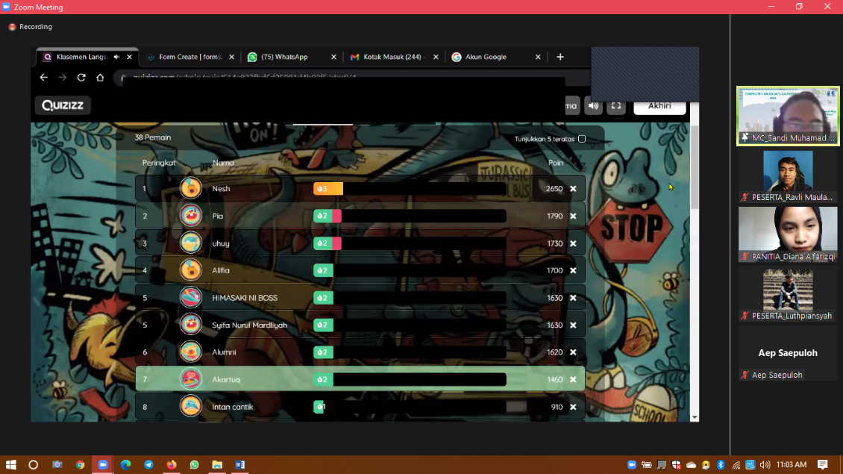Remove HIMASAKI NI BOSS with X icon
Image resolution: width=843 pixels, height=474 pixels.
click(573, 298)
